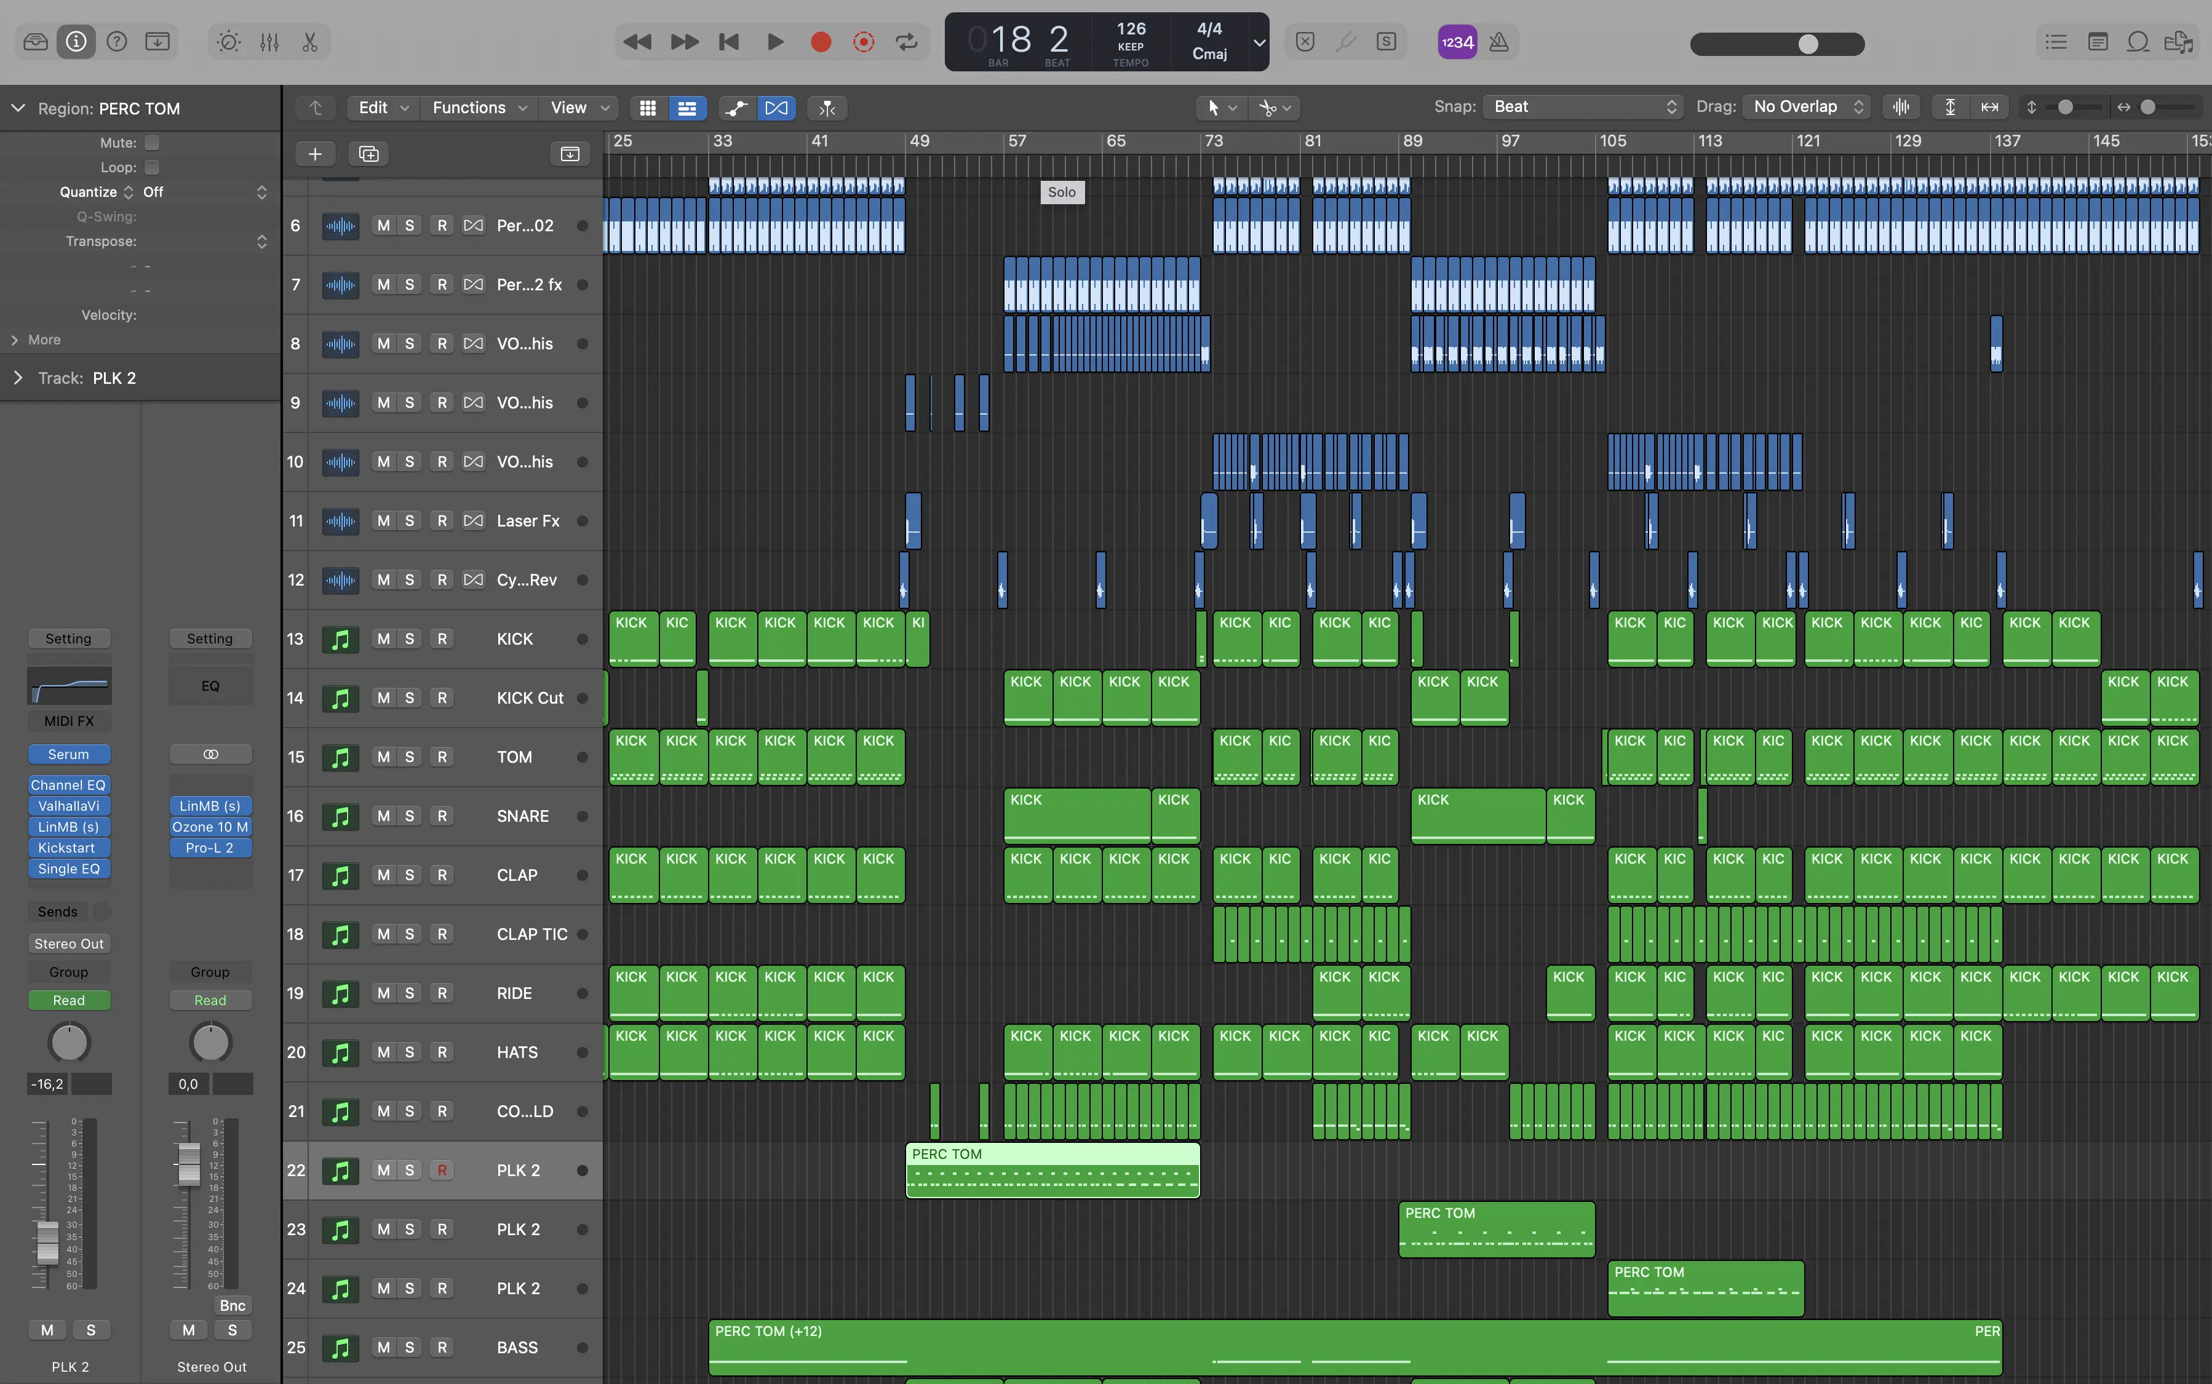Open the Drag No Overlap dropdown

[1805, 107]
